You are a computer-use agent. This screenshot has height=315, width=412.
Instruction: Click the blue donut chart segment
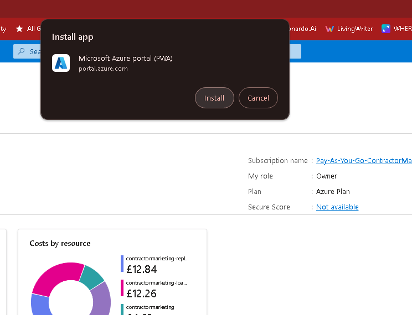[x=39, y=306]
